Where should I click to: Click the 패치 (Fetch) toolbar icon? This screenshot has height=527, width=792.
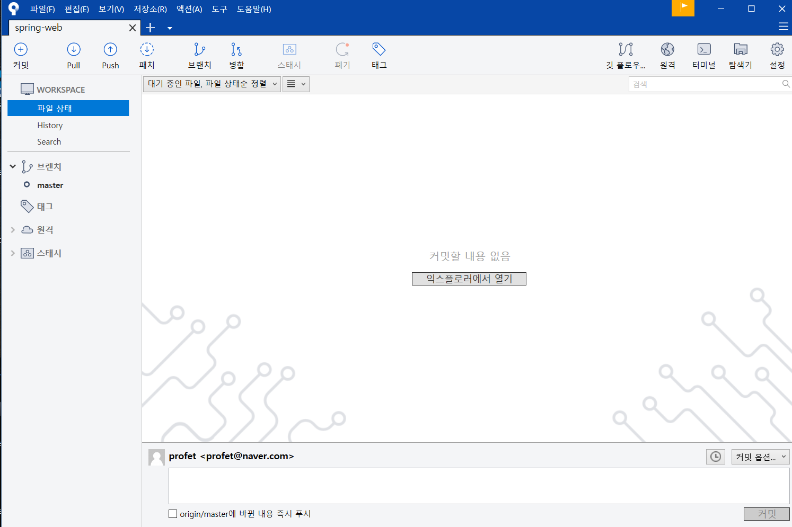pyautogui.click(x=147, y=50)
